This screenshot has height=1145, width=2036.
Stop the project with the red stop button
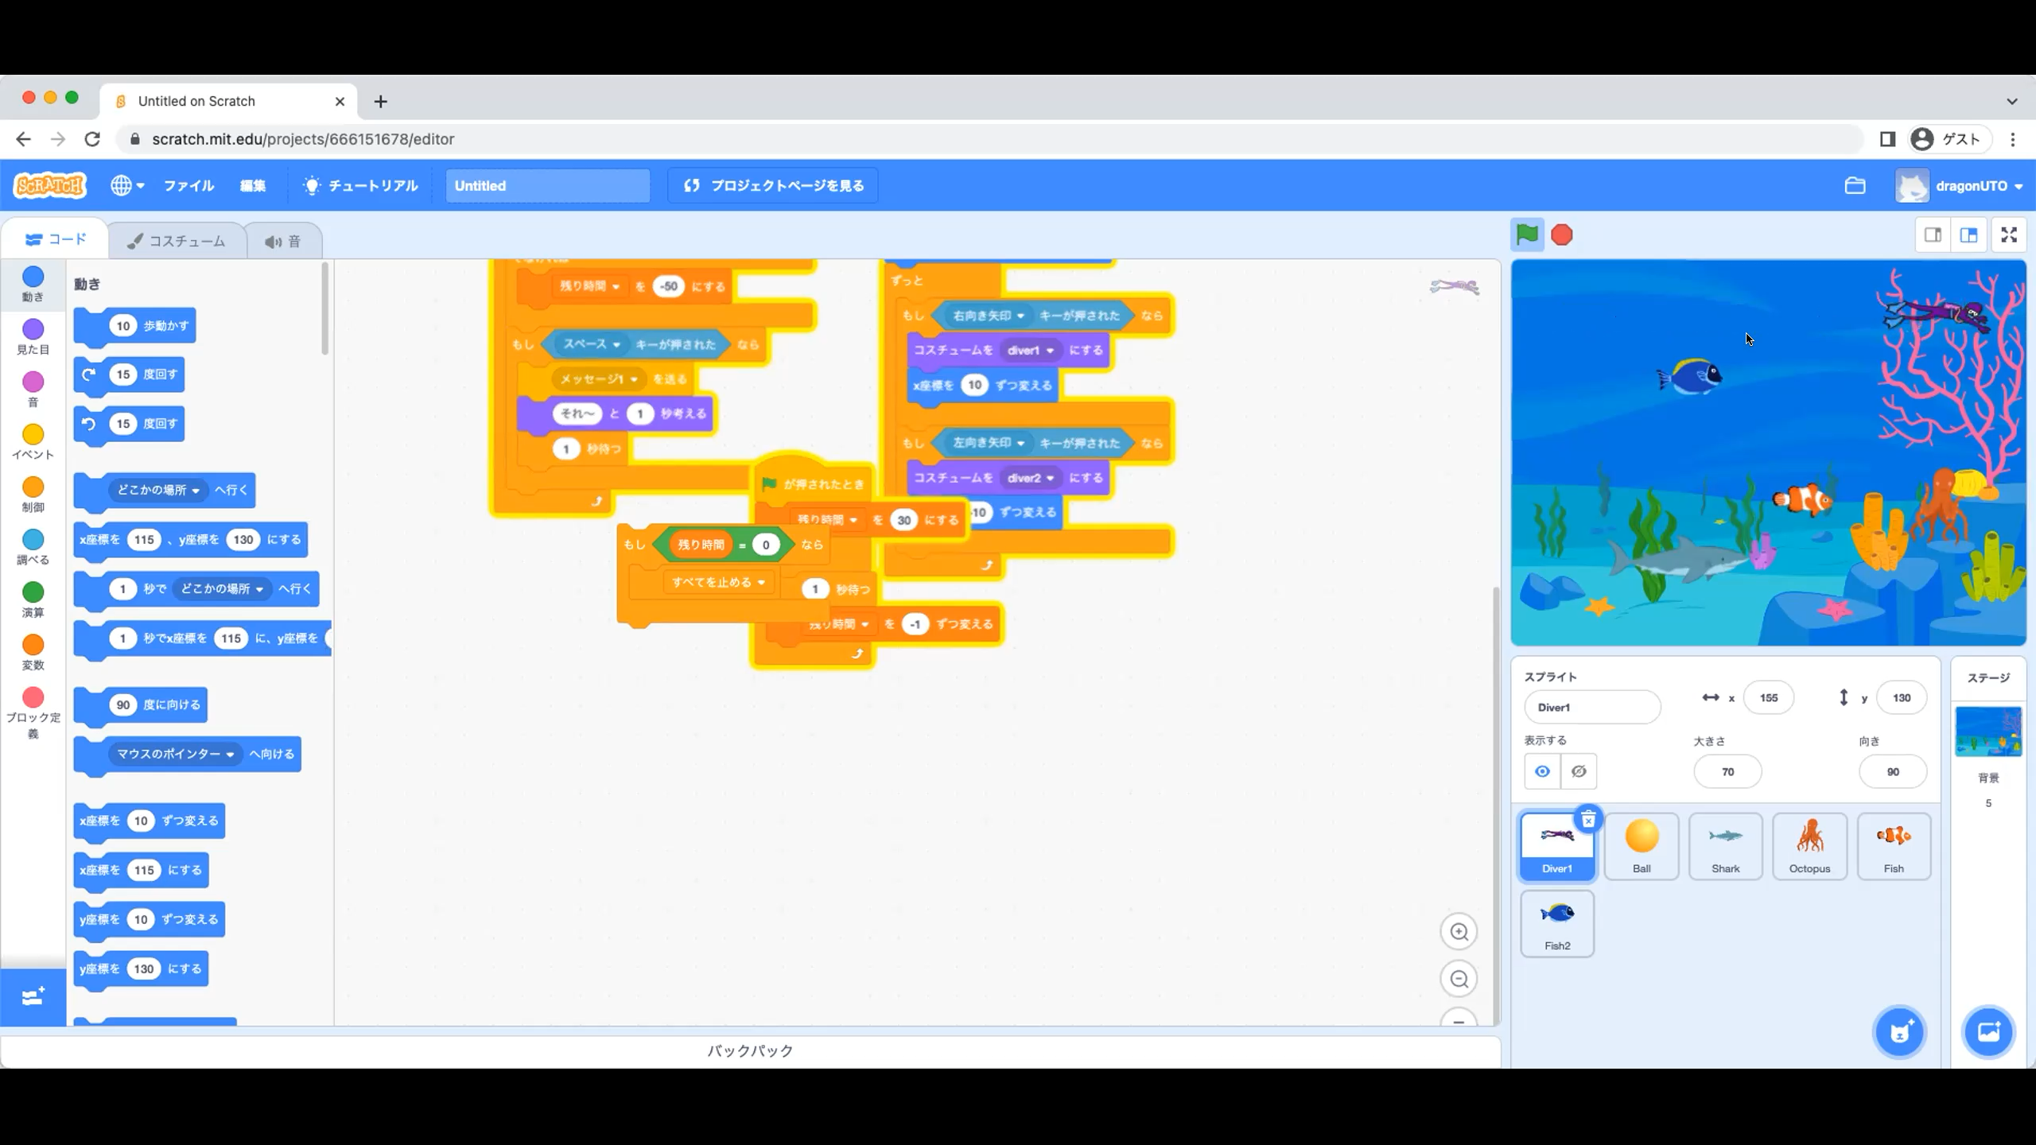tap(1562, 235)
